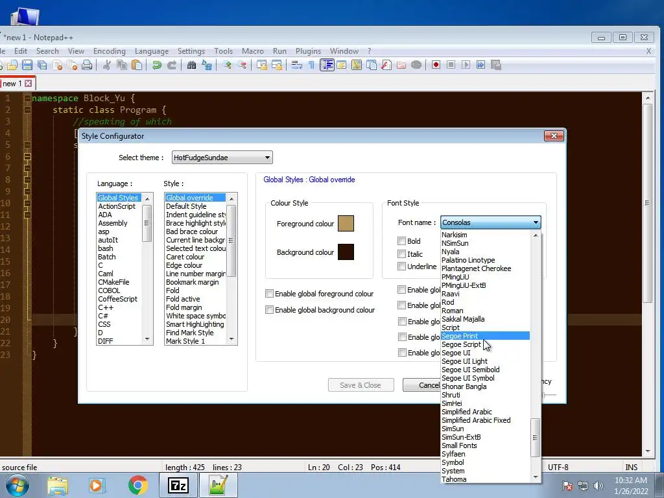Click the Replace toolbar icon

207,65
